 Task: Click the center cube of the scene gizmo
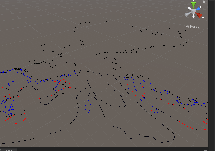pos(194,11)
